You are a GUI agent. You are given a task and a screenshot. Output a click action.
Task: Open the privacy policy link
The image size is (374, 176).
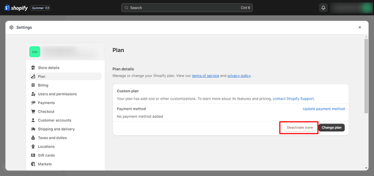239,76
